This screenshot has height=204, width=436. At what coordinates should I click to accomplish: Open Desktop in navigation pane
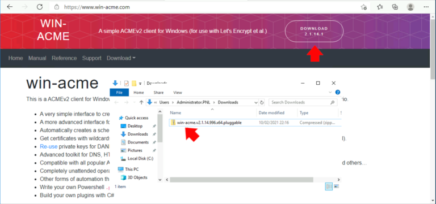[x=135, y=126]
